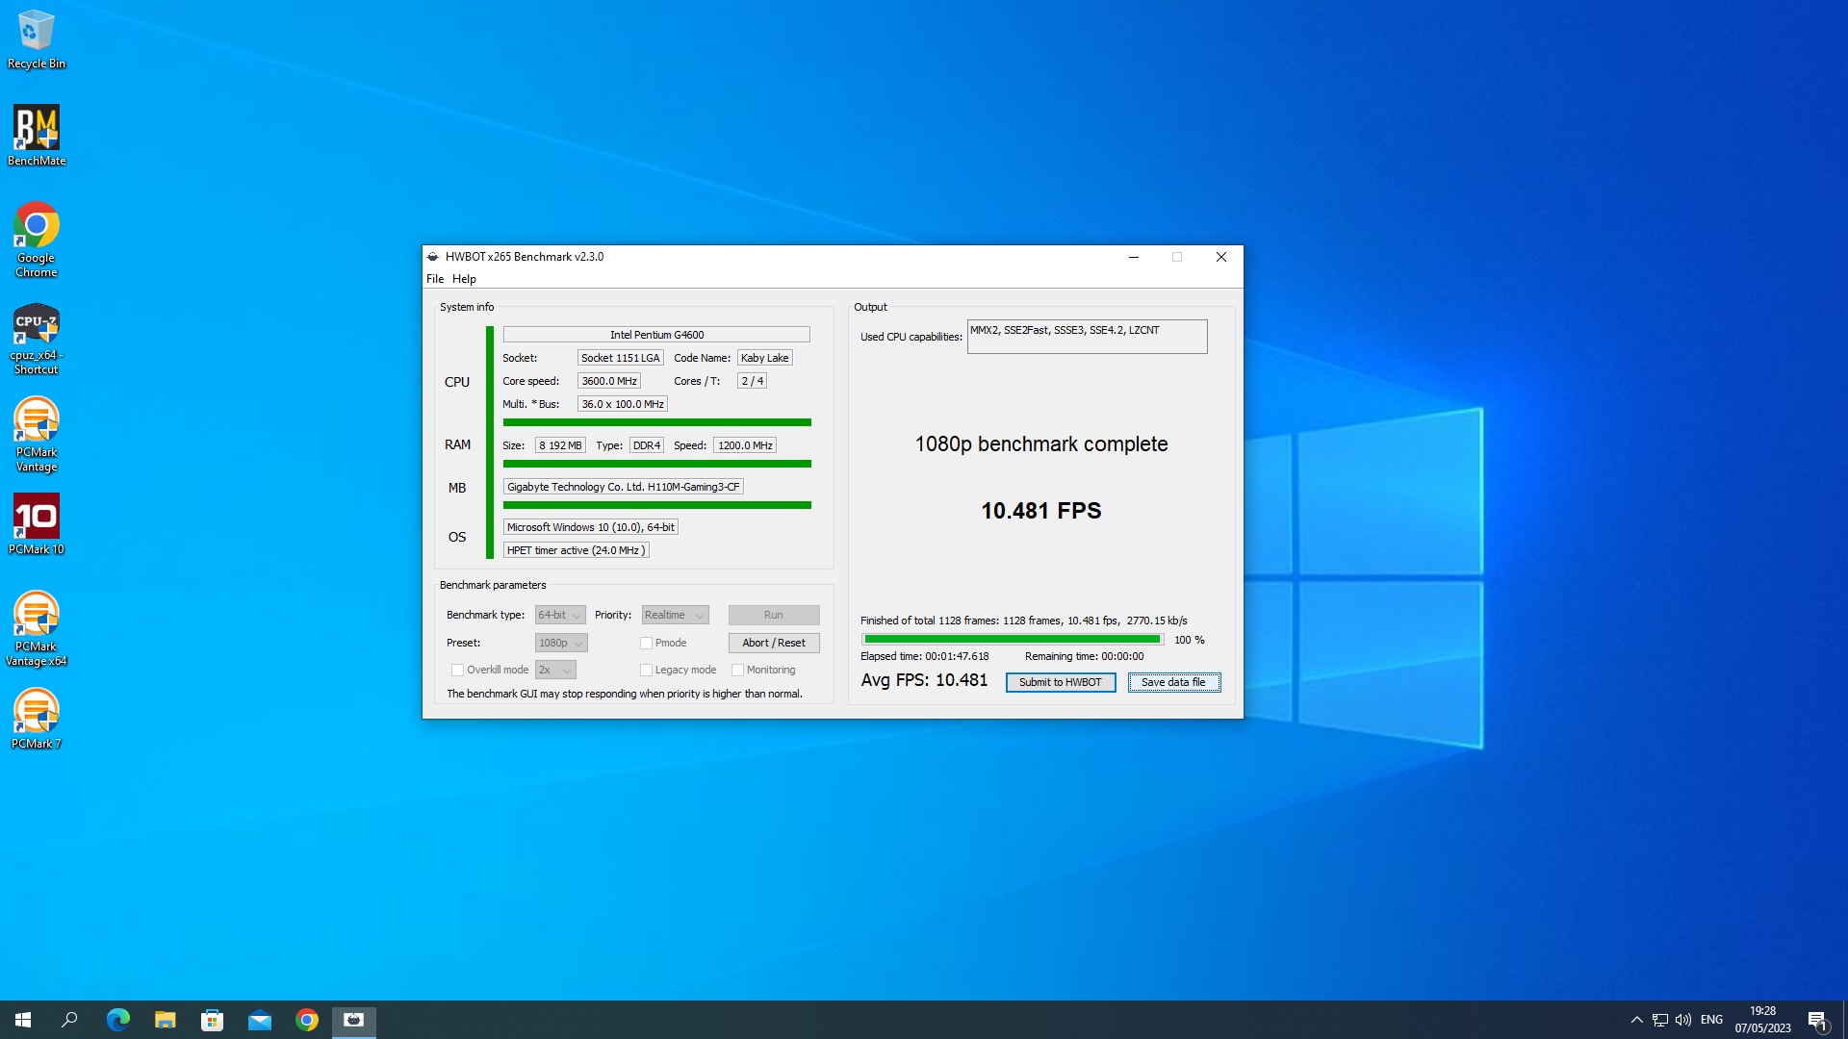1848x1039 pixels.
Task: Click Submit to HWBOT button
Action: click(x=1061, y=682)
